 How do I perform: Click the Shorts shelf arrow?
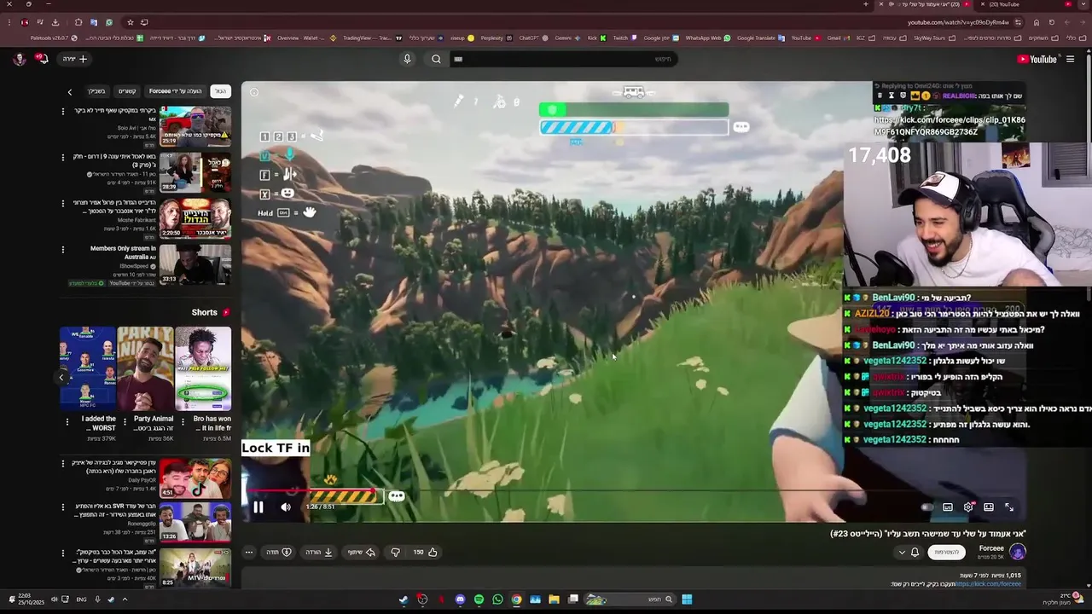[61, 377]
